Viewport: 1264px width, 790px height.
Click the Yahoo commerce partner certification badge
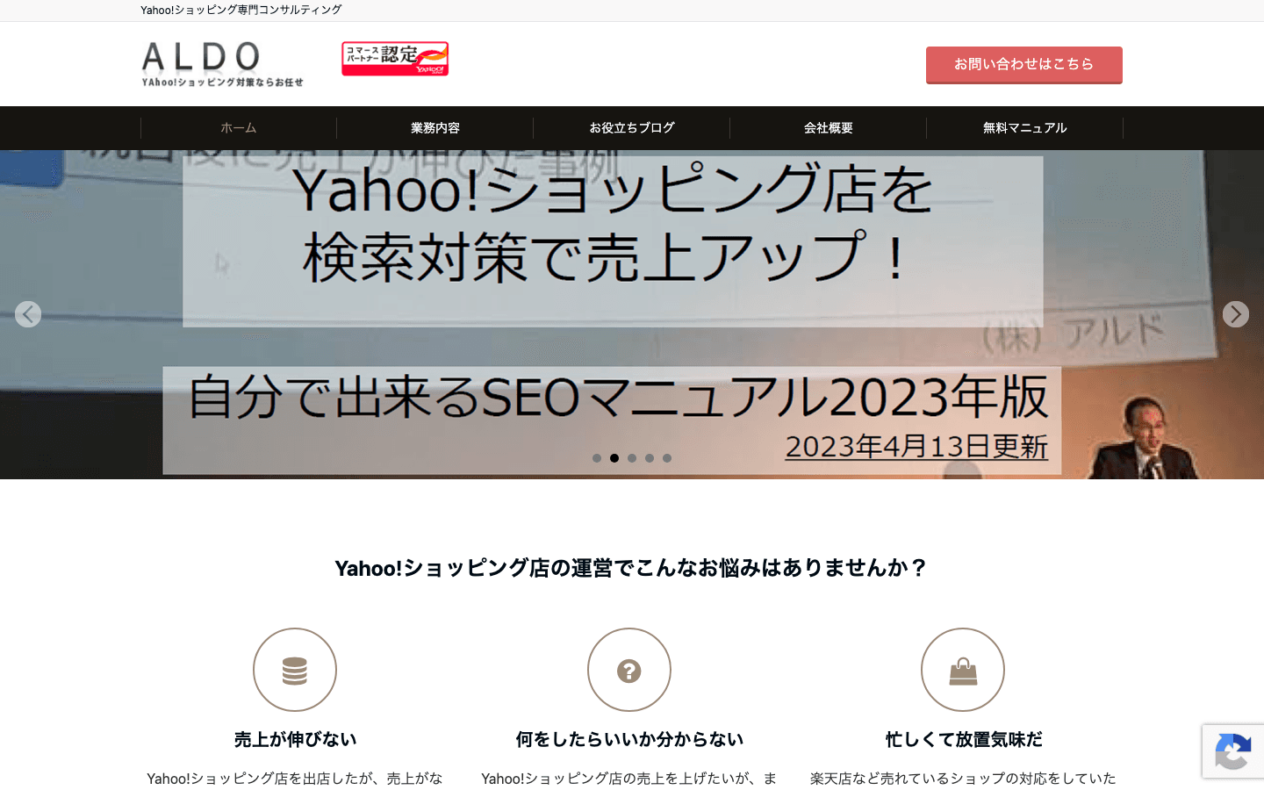(x=395, y=59)
